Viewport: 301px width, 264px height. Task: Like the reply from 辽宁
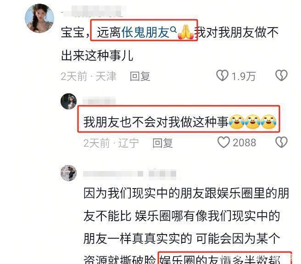pos(223,142)
